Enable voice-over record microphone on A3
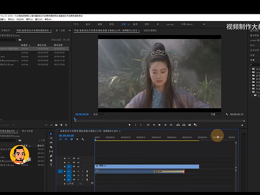Viewport: 260px width, 195px height. (87, 179)
